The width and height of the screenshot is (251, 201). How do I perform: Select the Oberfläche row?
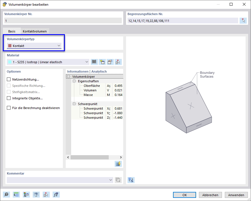[x=97, y=86]
